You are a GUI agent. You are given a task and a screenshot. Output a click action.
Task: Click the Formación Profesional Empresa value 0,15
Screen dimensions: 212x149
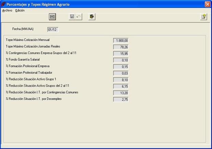pos(121,67)
